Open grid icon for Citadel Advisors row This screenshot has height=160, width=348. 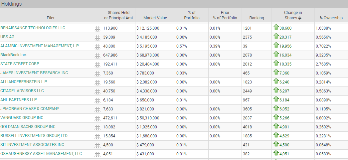(x=97, y=91)
